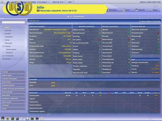
Task: Click the house icon in bottom shortcut bar
Action: [x=3, y=118]
